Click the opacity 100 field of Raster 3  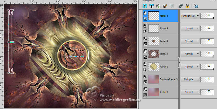(207, 92)
